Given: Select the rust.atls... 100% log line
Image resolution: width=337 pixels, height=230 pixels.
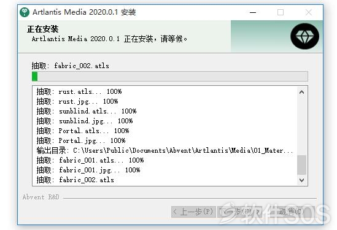Looking at the screenshot, I should 79,92.
